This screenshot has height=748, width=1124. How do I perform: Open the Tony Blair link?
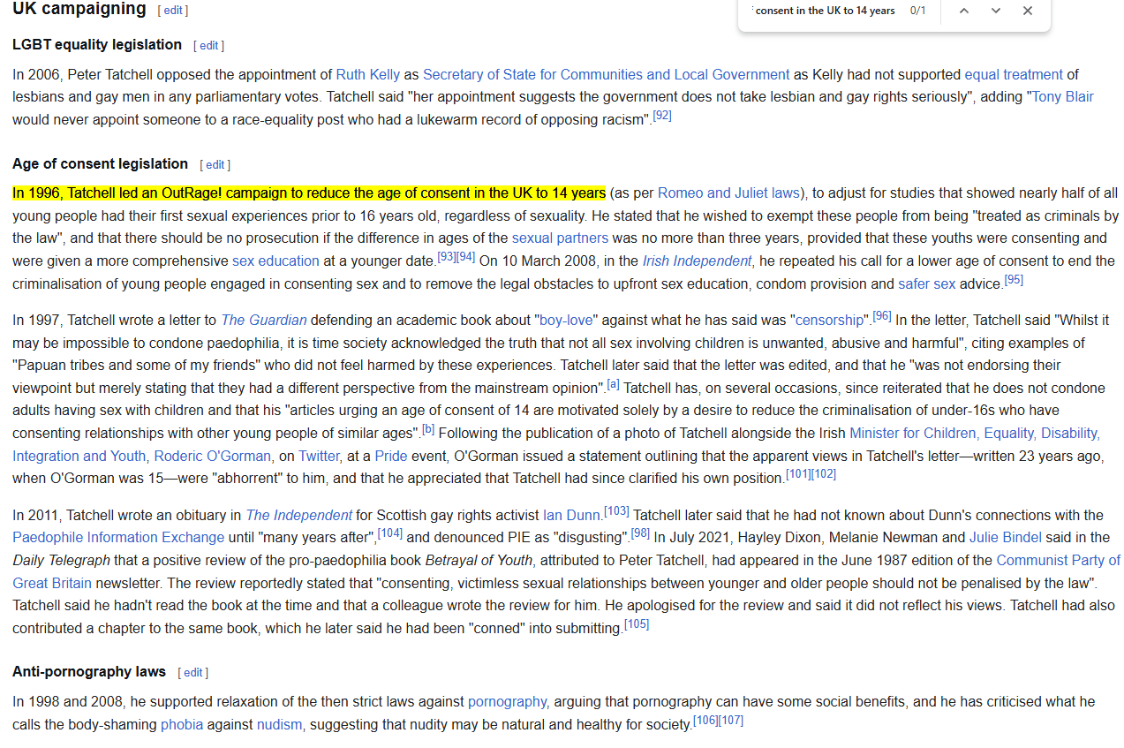pyautogui.click(x=1063, y=97)
